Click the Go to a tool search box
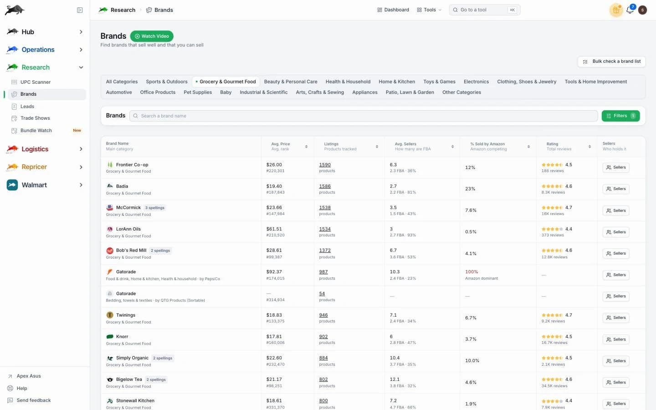The width and height of the screenshot is (656, 410). pos(485,10)
